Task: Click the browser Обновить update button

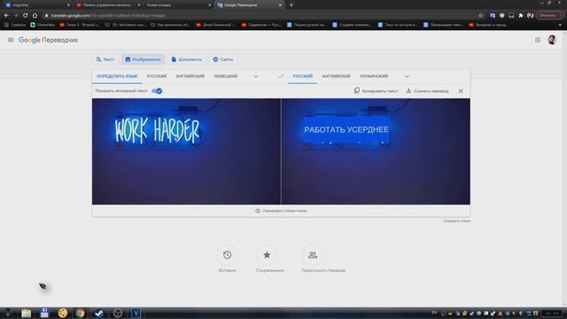Action: coord(549,16)
